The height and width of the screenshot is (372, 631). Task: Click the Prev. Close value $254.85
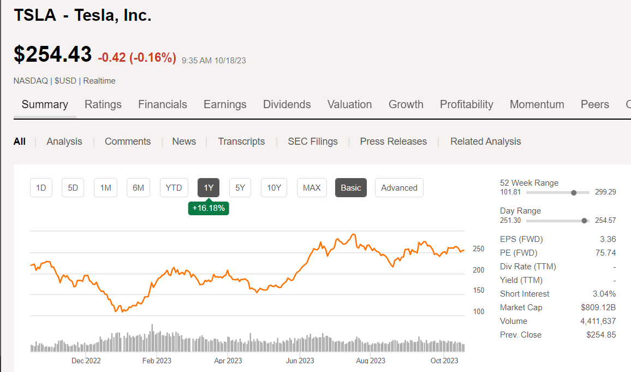[x=601, y=335]
